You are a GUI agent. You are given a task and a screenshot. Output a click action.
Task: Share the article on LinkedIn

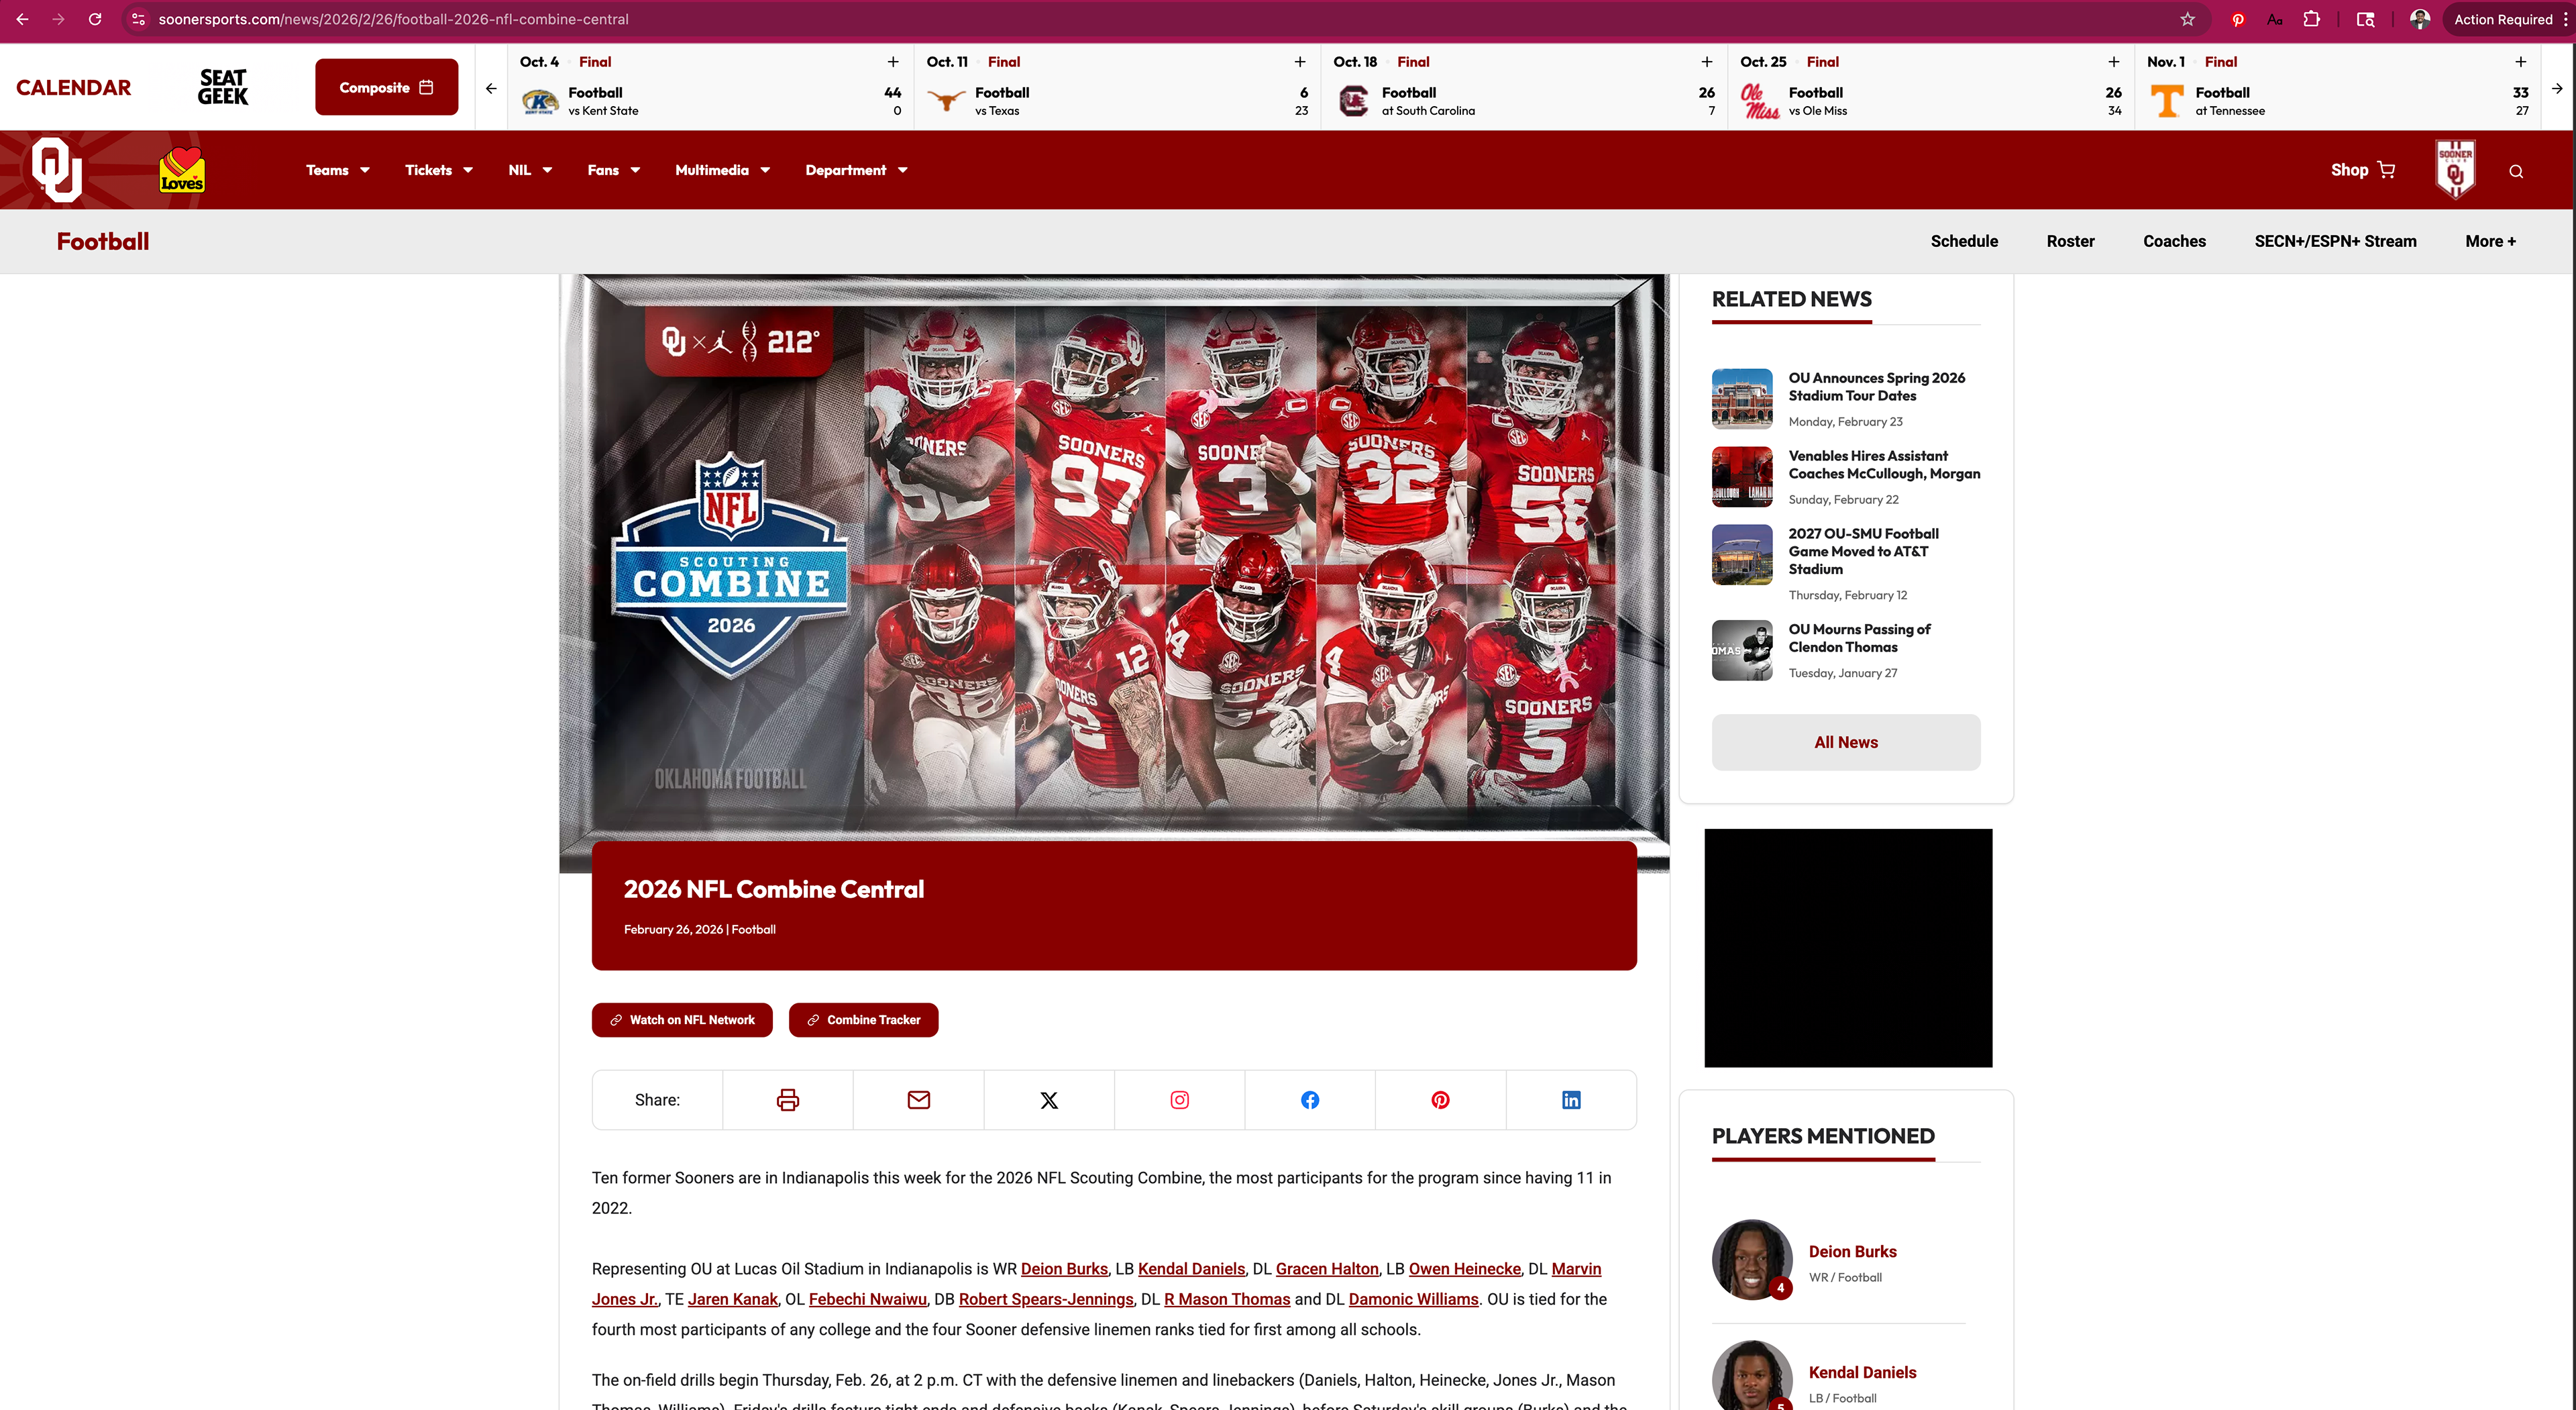[1571, 1100]
